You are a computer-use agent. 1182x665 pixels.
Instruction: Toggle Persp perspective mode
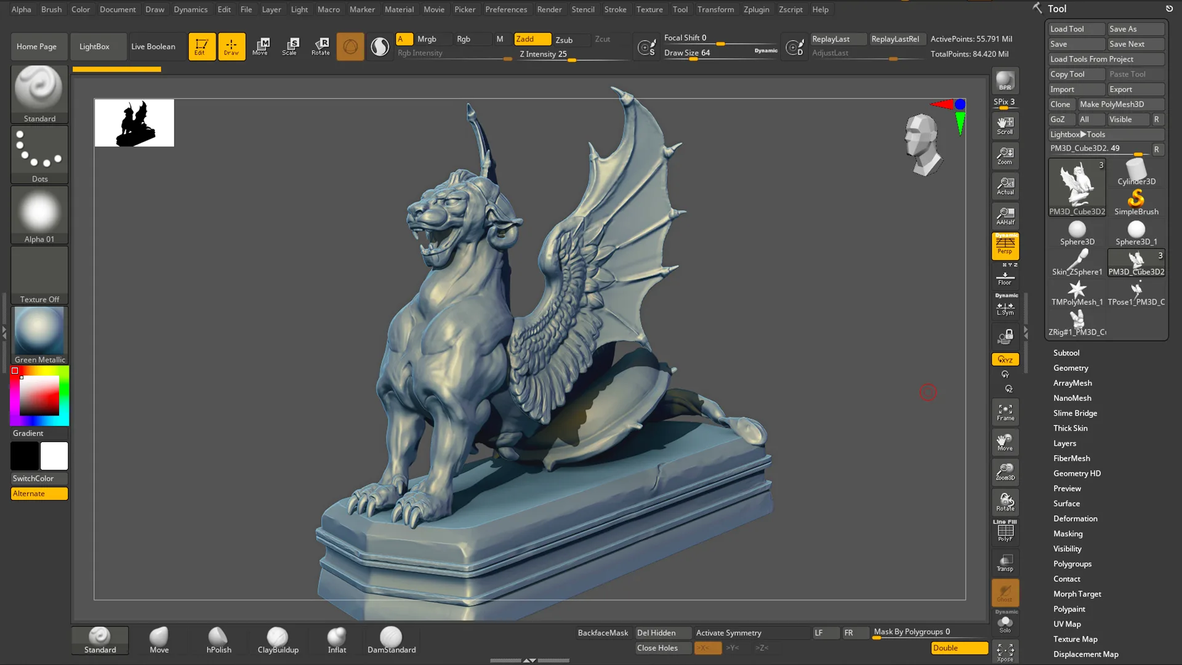point(1005,246)
